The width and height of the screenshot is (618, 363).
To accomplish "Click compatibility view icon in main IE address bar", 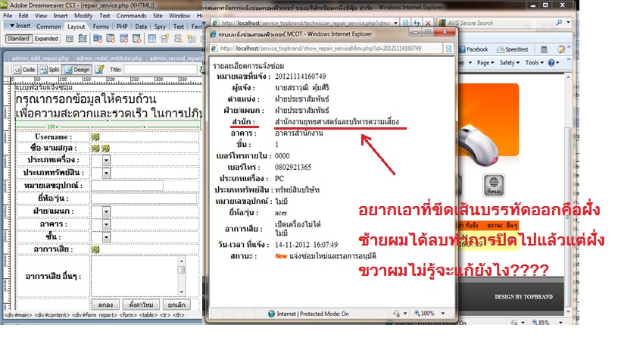I will (x=406, y=23).
